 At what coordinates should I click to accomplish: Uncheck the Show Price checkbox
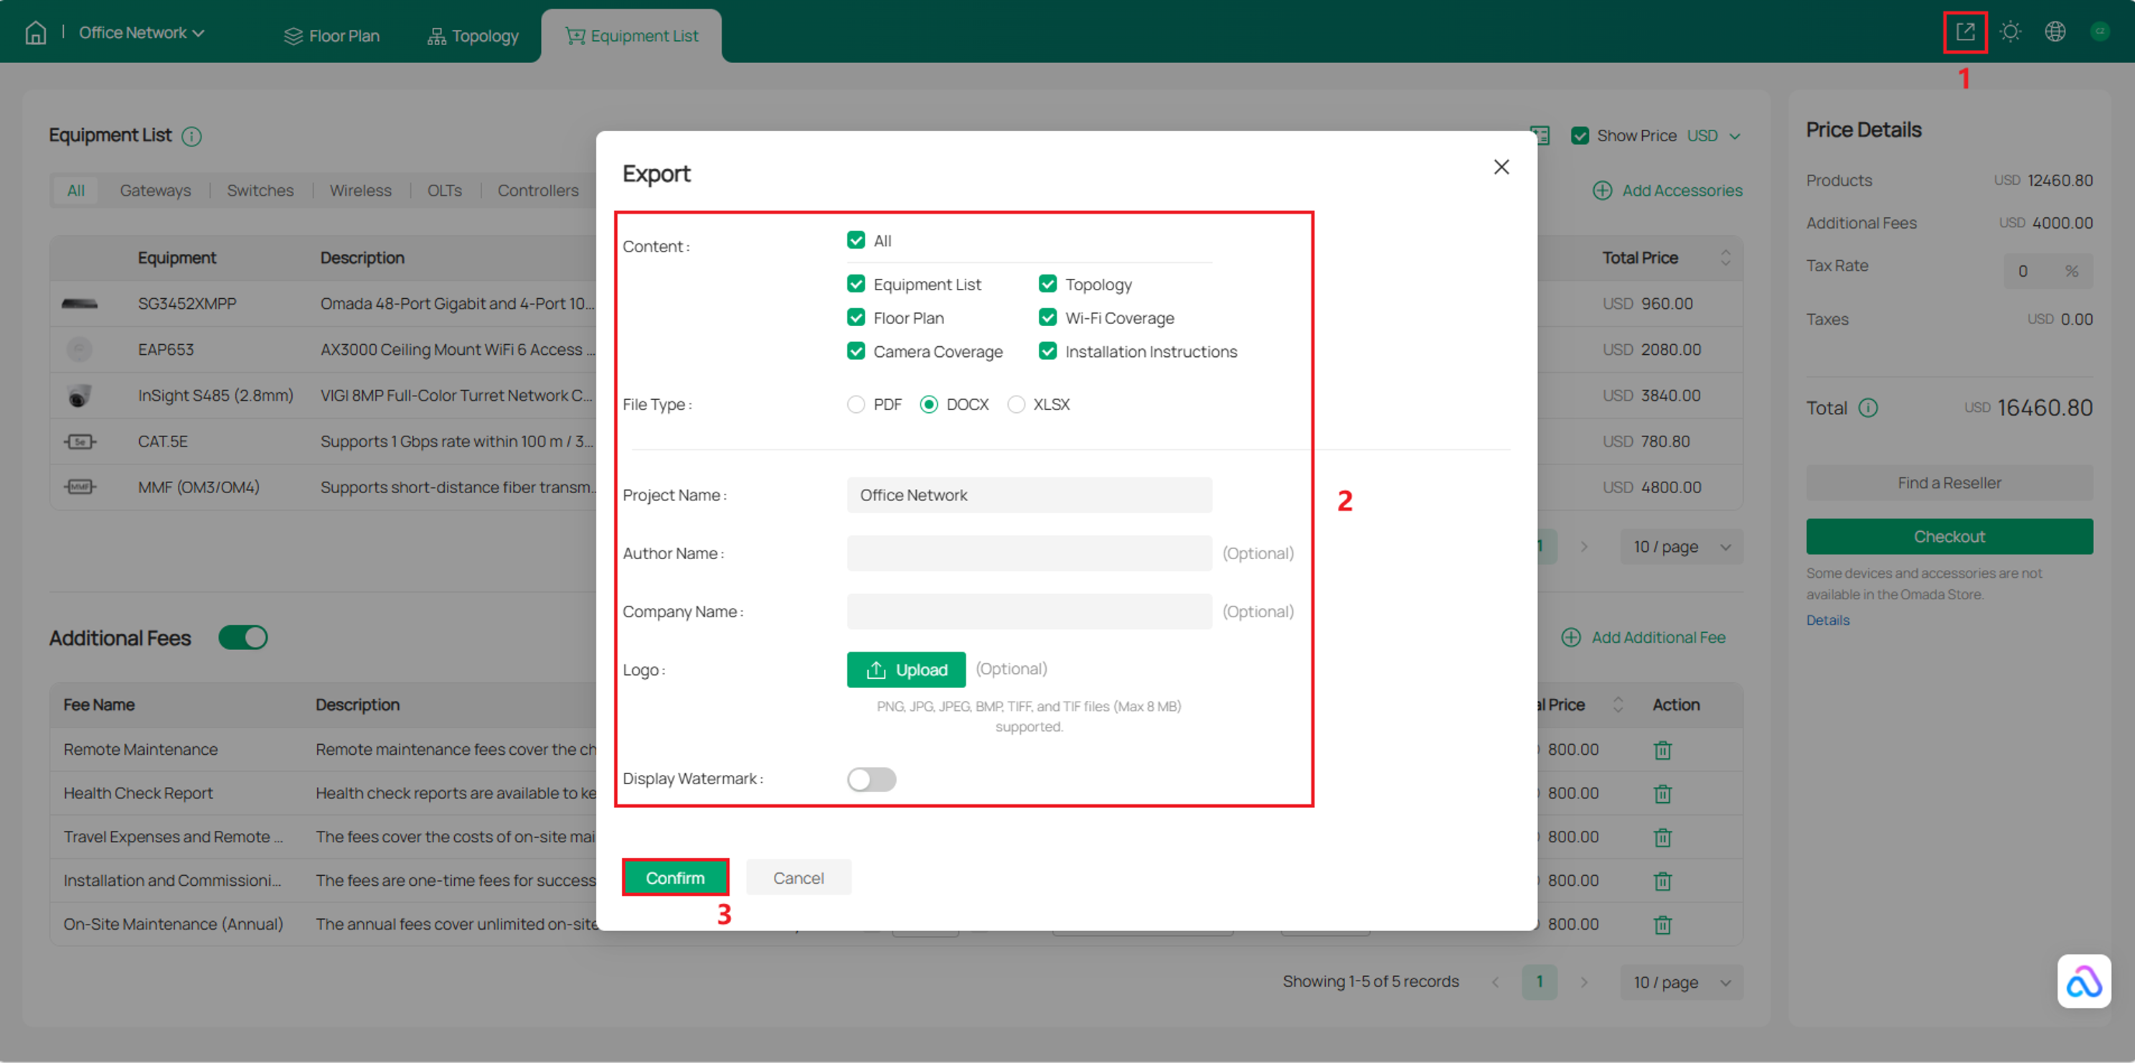[1580, 135]
